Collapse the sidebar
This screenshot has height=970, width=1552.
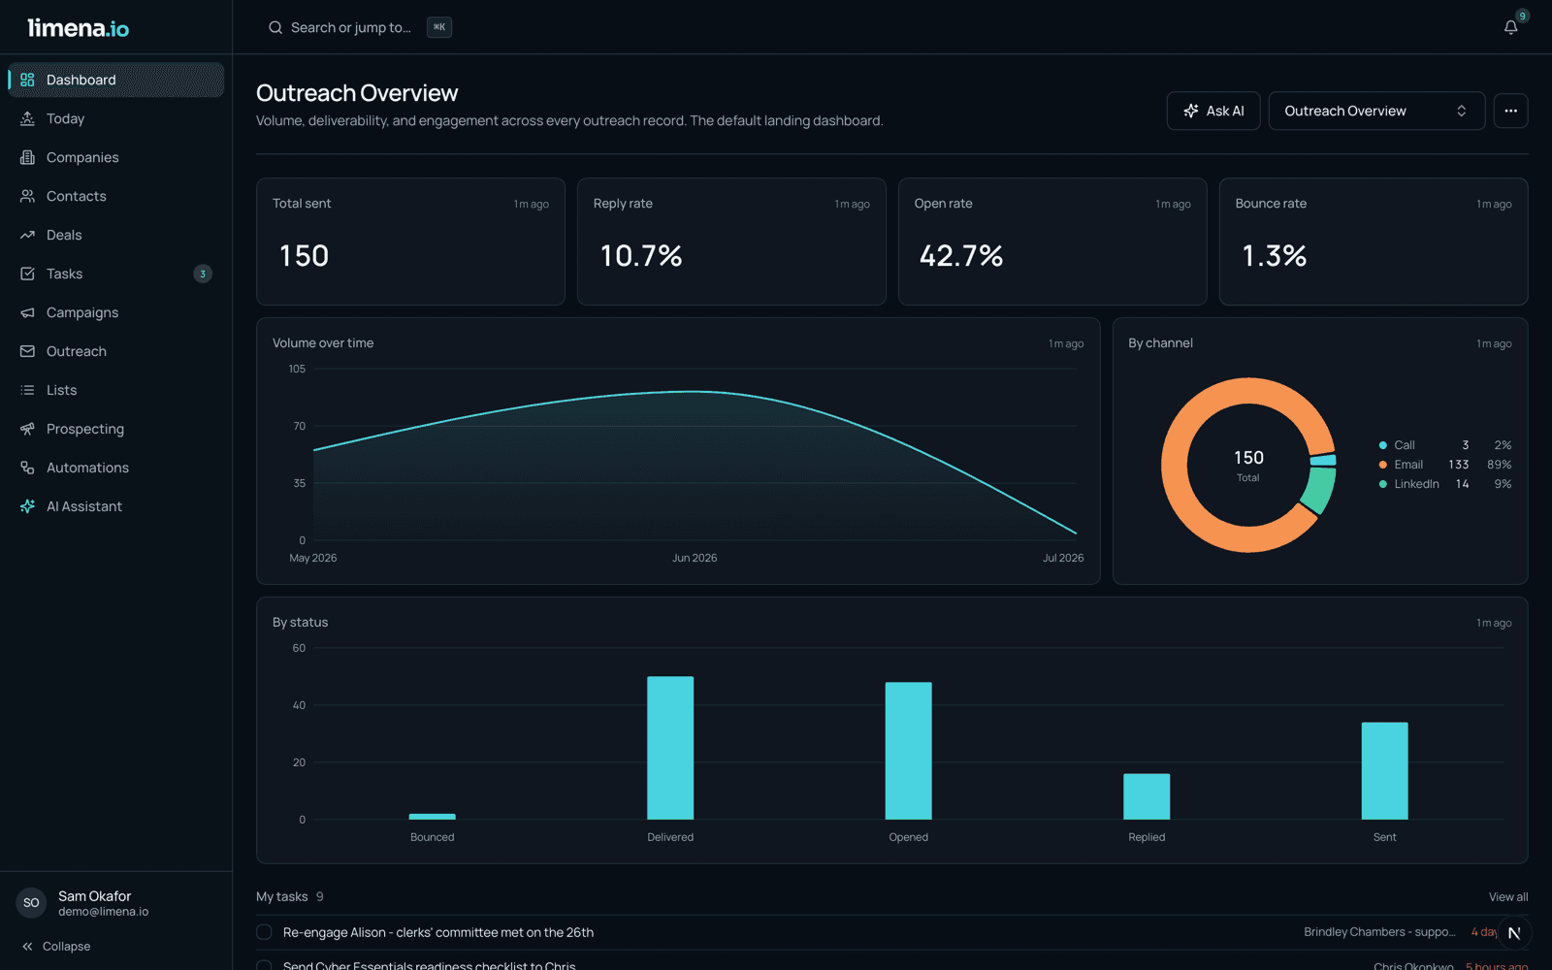tap(56, 947)
